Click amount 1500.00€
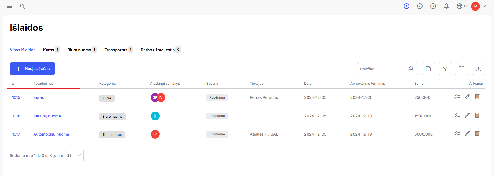494x176 pixels. pyautogui.click(x=423, y=116)
